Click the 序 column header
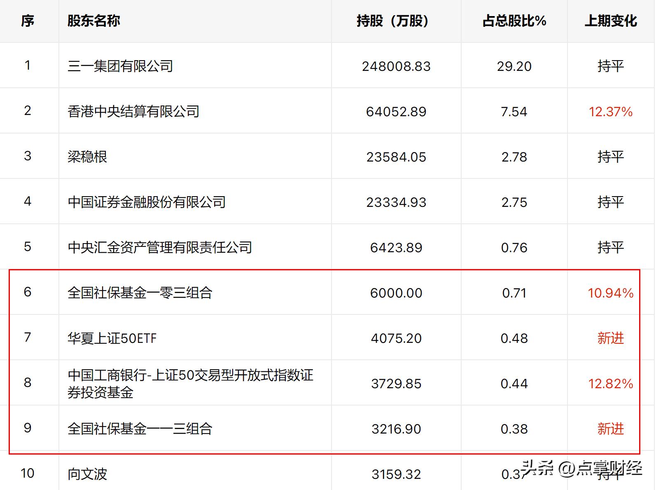 tap(28, 21)
